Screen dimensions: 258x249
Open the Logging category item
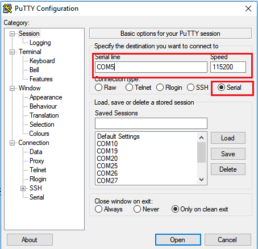pos(40,43)
